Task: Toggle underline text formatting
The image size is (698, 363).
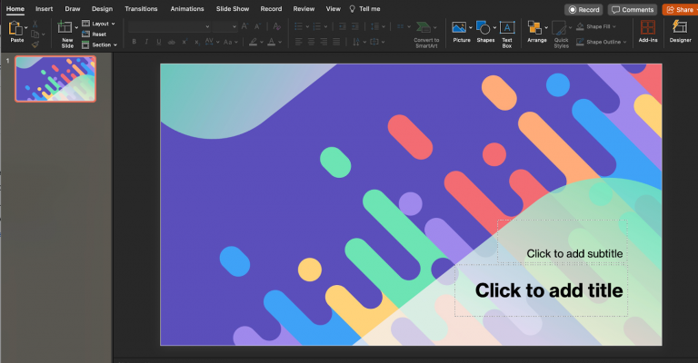Action: pos(162,42)
